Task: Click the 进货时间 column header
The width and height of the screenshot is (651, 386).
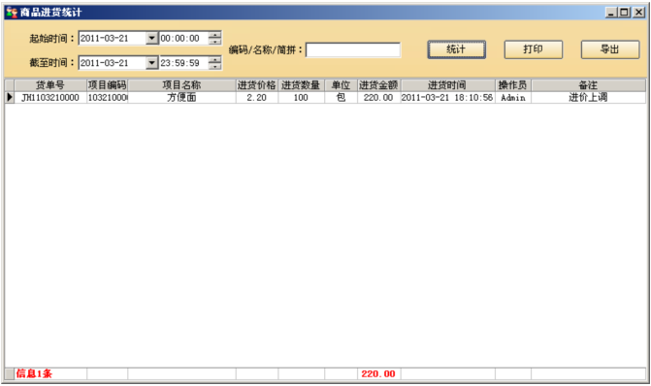Action: 448,85
